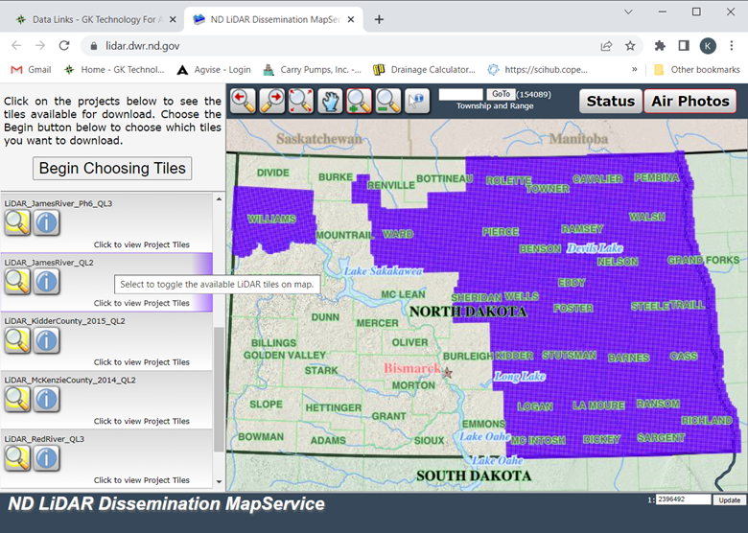Open info for LiDAR_KidderCounty_2015_QL2
The height and width of the screenshot is (533, 748).
(x=46, y=340)
